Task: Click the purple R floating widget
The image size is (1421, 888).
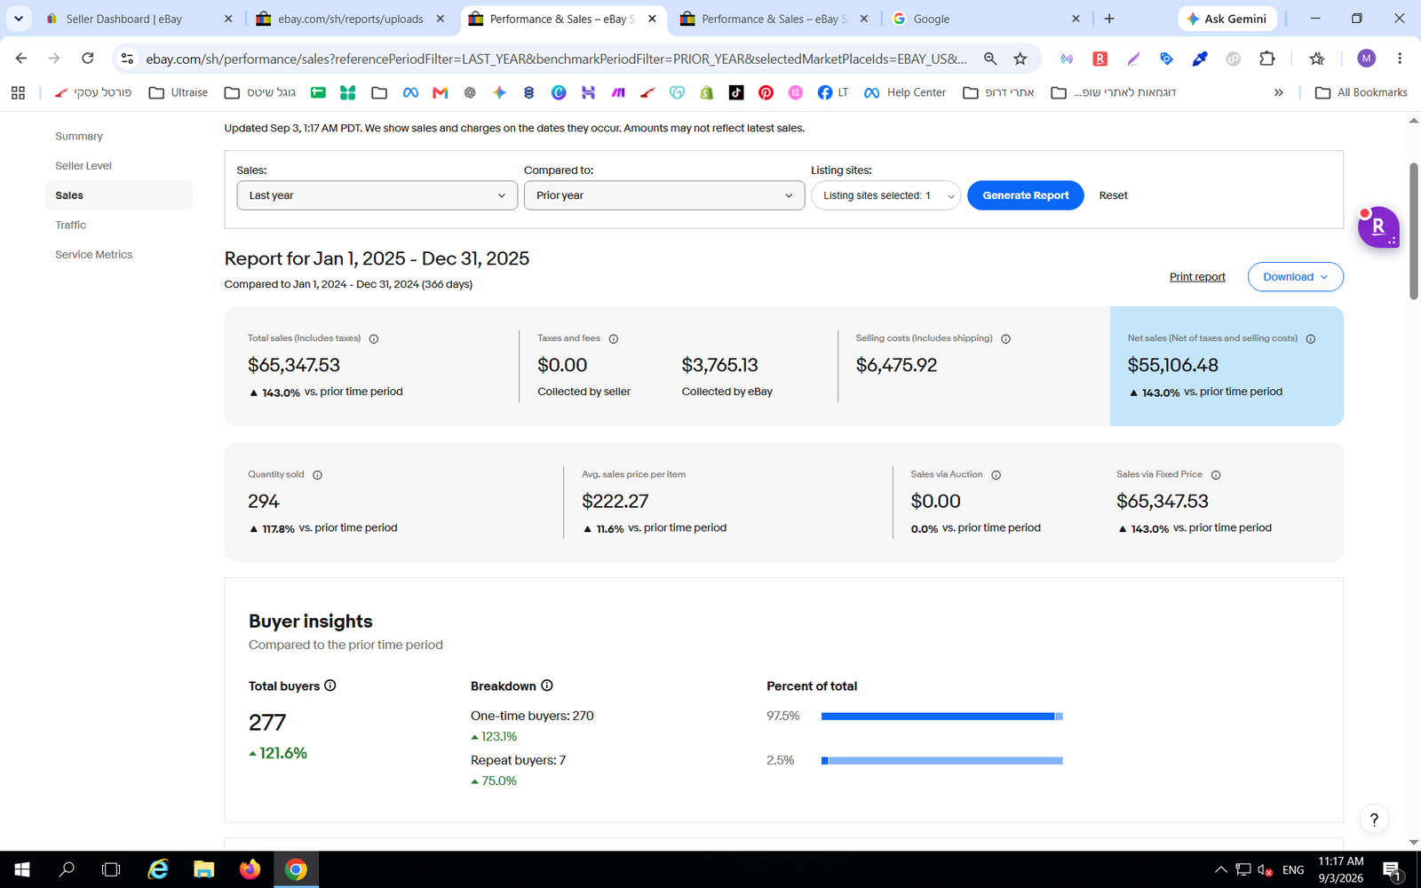Action: coord(1378,227)
